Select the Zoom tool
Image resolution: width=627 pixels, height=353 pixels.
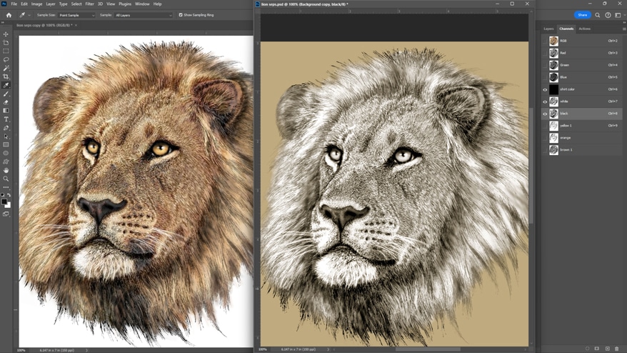[6, 179]
